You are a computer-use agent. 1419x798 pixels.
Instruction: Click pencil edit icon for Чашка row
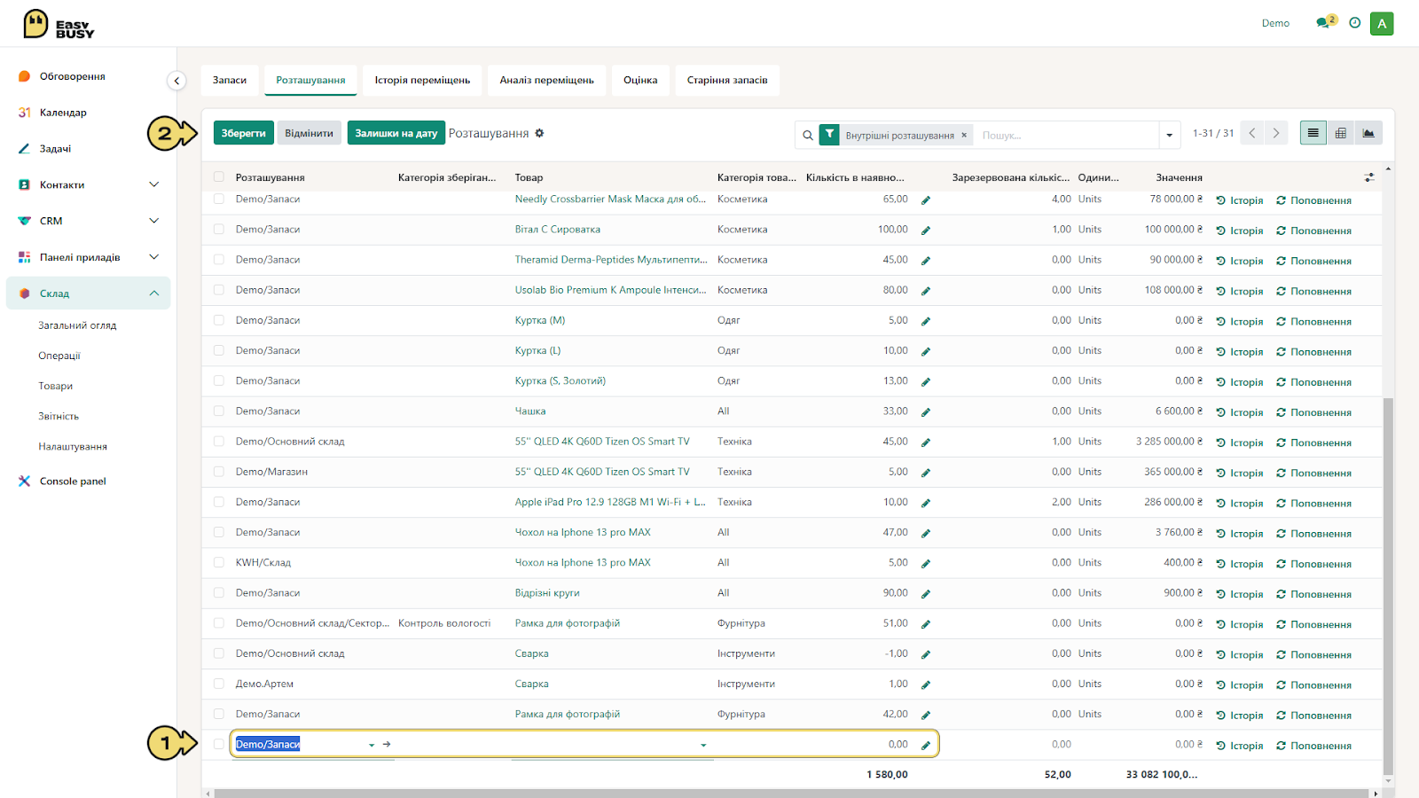coord(925,412)
